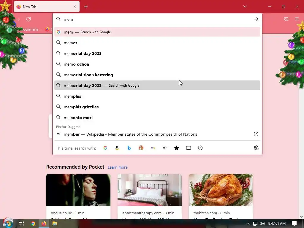Close the New Tab tab
The height and width of the screenshot is (228, 304).
(75, 7)
